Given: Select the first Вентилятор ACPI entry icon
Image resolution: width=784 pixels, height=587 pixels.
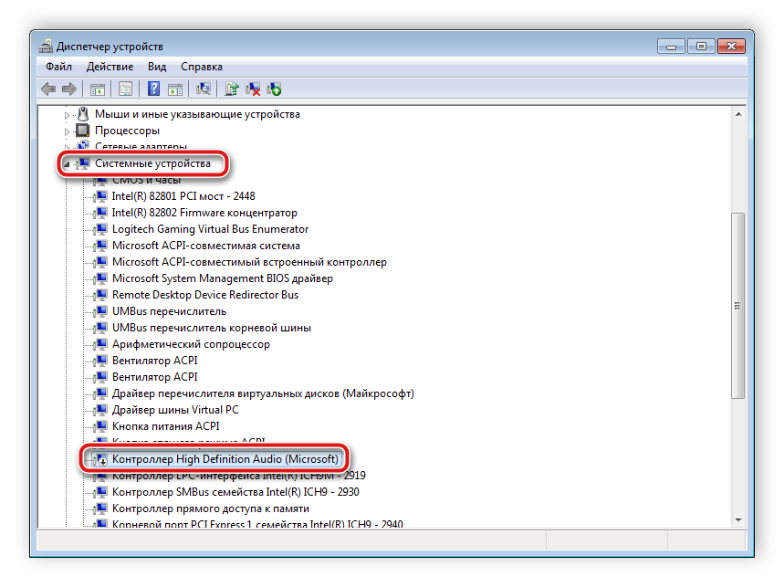Looking at the screenshot, I should coord(100,360).
